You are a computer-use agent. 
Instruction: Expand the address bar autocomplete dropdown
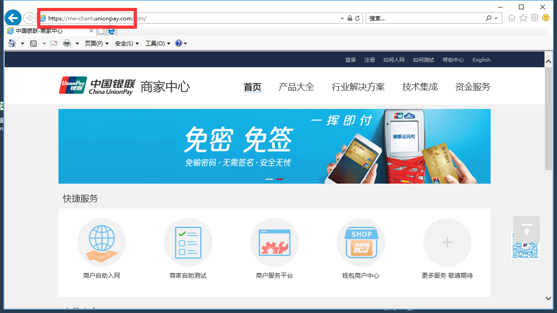pos(343,19)
